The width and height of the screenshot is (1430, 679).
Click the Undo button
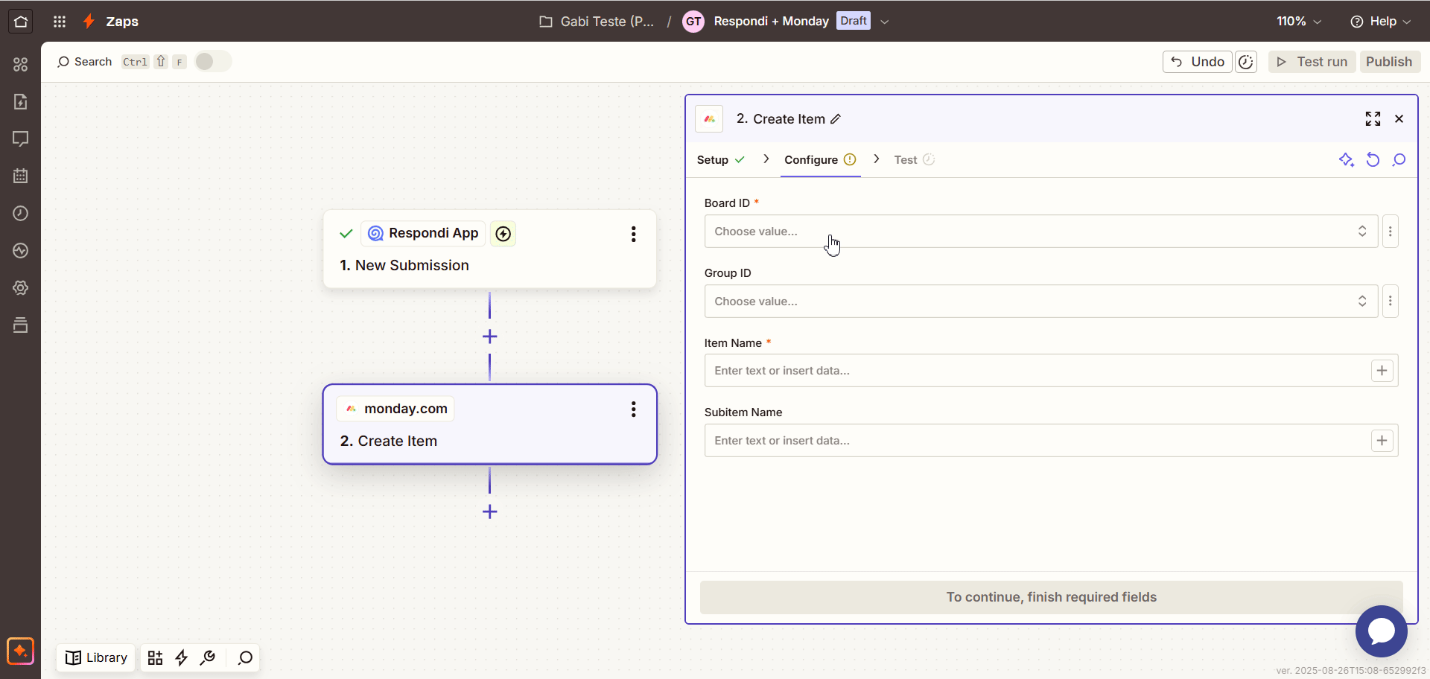pyautogui.click(x=1198, y=62)
